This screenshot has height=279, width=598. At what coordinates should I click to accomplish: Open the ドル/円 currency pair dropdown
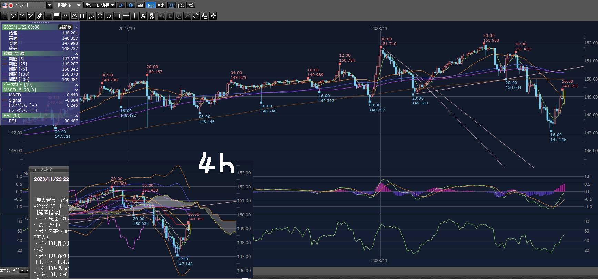click(49, 5)
